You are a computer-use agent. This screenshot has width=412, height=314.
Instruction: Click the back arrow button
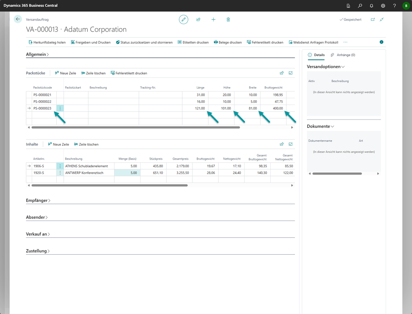click(x=18, y=19)
